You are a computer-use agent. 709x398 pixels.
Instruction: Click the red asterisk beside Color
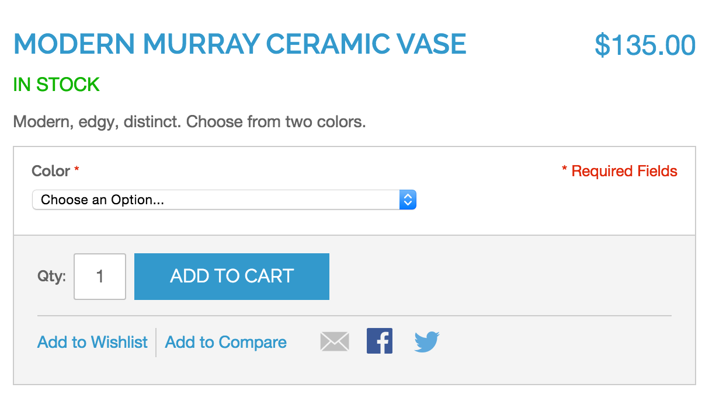tap(77, 169)
